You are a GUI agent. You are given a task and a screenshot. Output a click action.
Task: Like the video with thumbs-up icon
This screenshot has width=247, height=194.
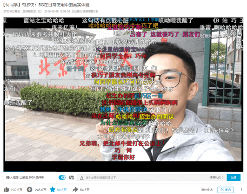click(x=7, y=190)
